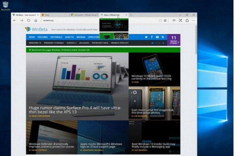Viewport: 240px width, 156px height.
Task: Click the search icon in the dark sub-navigation bar
Action: (163, 43)
